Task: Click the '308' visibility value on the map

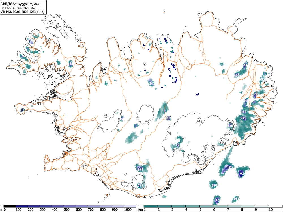Action: tap(255, 94)
